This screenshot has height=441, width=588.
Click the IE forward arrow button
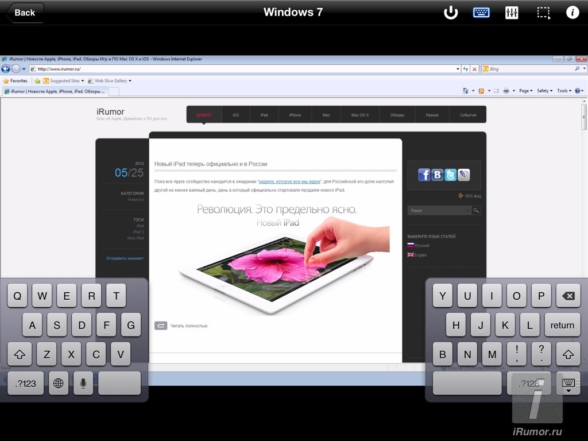16,69
